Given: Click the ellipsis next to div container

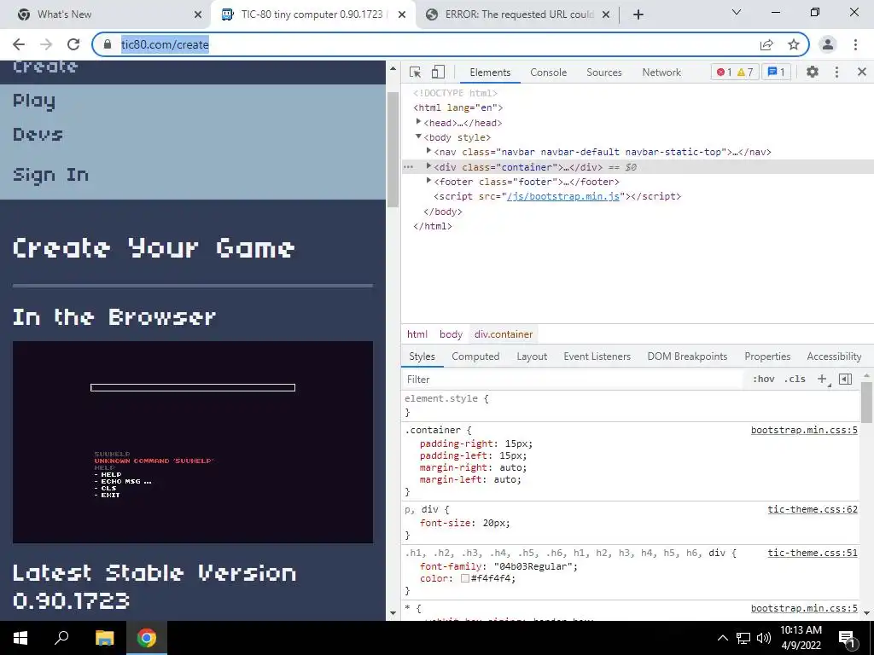Looking at the screenshot, I should [x=409, y=166].
